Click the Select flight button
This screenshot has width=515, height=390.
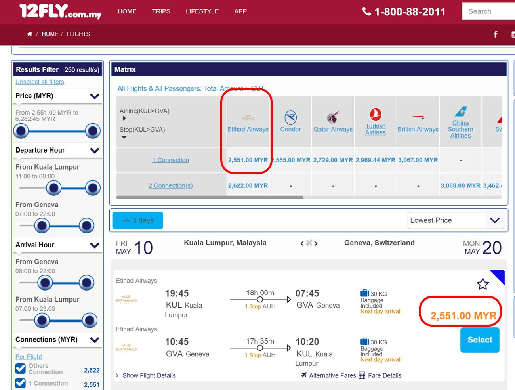pyautogui.click(x=480, y=340)
